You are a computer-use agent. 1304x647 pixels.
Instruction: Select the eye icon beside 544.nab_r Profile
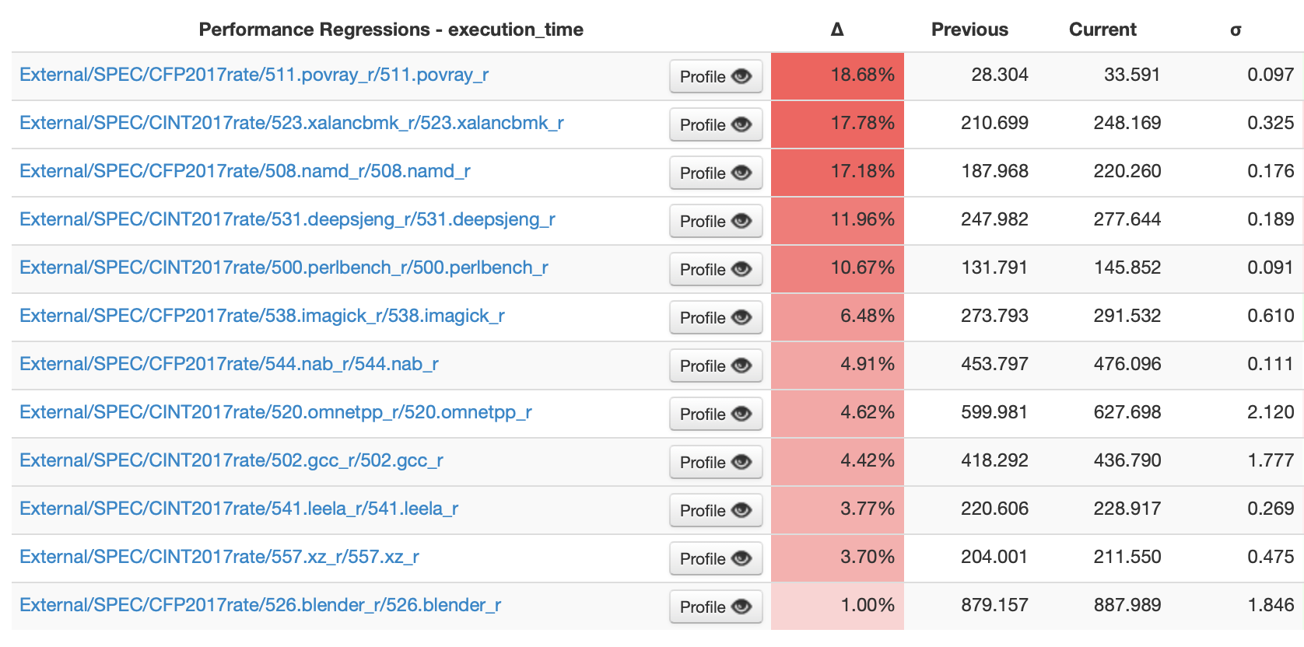tap(741, 365)
